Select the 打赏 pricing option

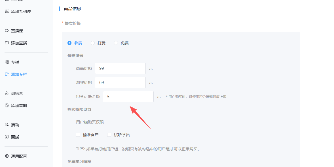[x=93, y=43]
